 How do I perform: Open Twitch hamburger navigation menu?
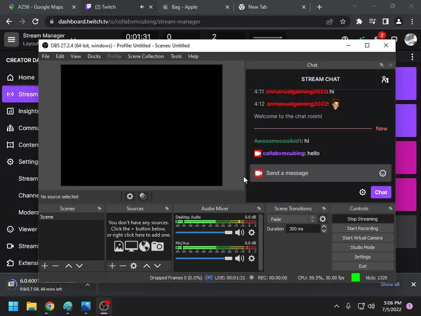tap(11, 39)
